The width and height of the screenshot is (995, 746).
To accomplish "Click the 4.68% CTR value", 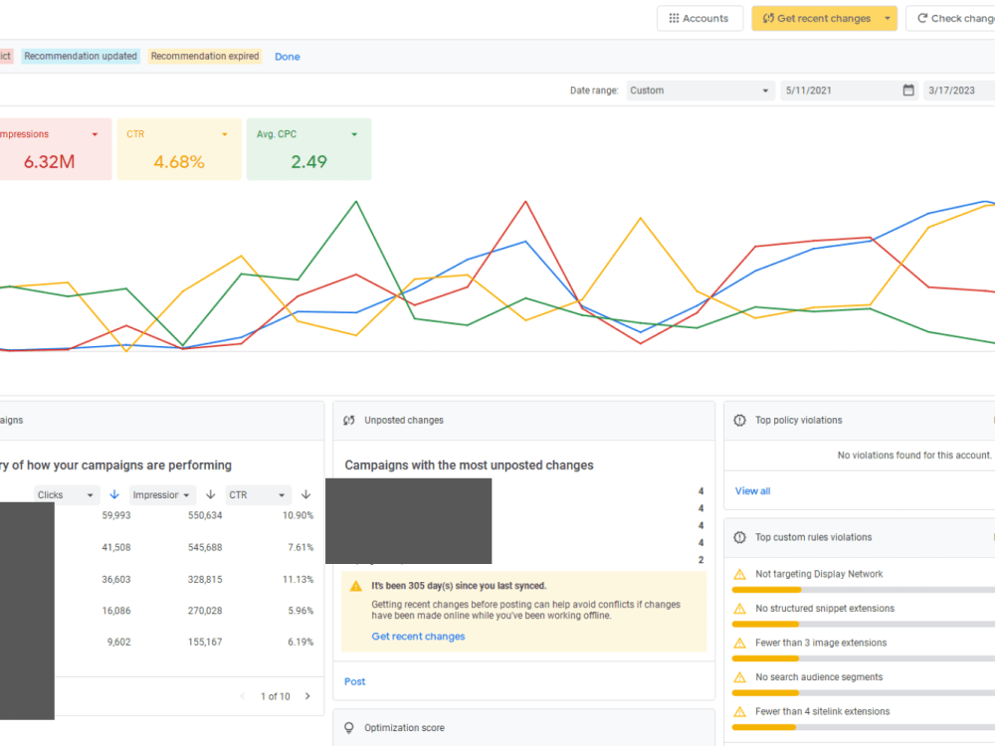I will pos(179,162).
